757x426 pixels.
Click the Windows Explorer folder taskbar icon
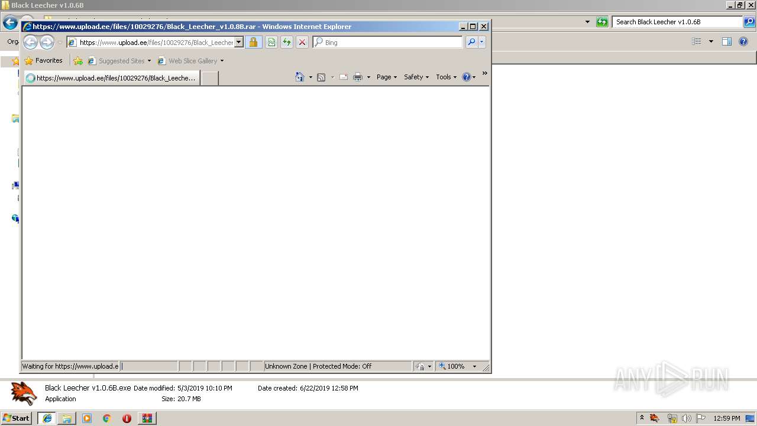tap(67, 418)
